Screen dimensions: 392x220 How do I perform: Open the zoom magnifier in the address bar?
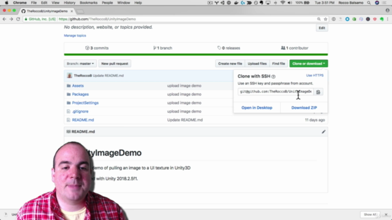point(318,19)
